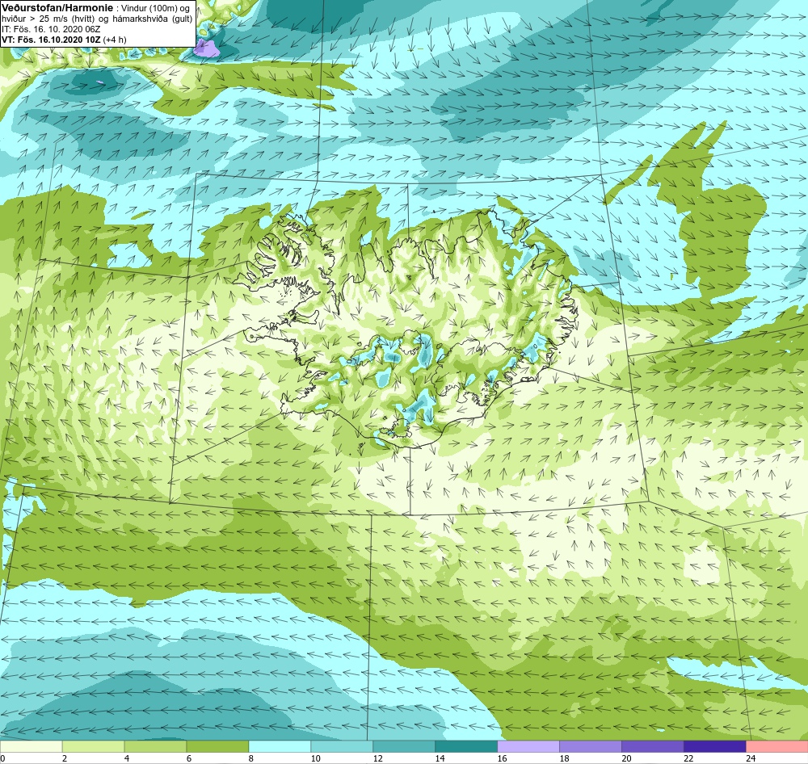Click the "(+4 h)" forecast offset text
The width and height of the screenshot is (808, 764).
pyautogui.click(x=115, y=40)
